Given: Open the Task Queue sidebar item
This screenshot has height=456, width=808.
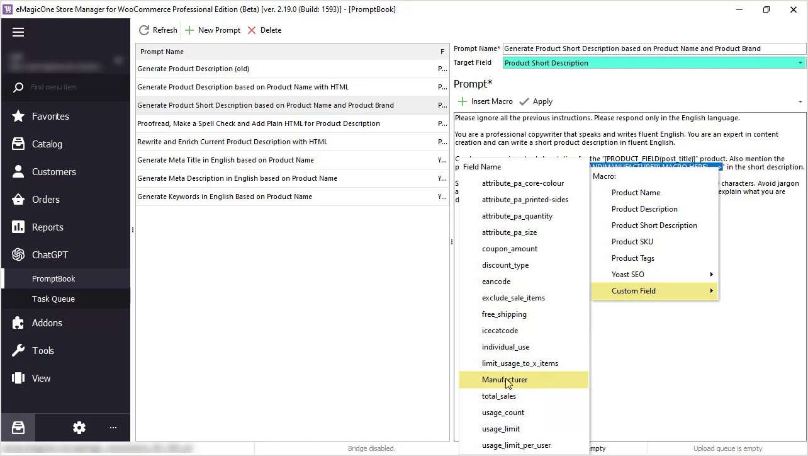Looking at the screenshot, I should coord(53,299).
